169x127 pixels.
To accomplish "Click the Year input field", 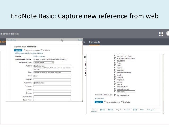I will pyautogui.click(x=52, y=76).
